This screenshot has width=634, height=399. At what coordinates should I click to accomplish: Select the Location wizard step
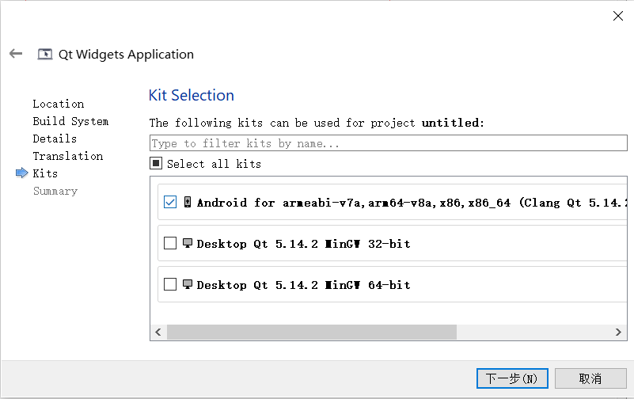(59, 104)
